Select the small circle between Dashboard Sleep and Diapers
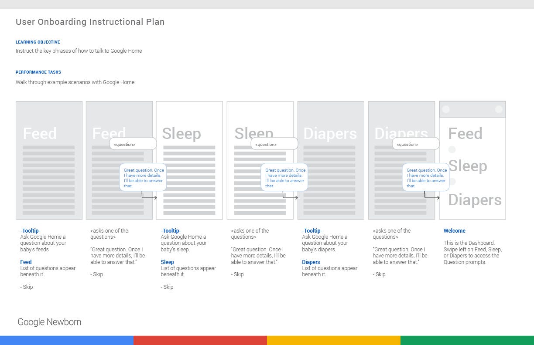The height and width of the screenshot is (345, 534). point(452,181)
